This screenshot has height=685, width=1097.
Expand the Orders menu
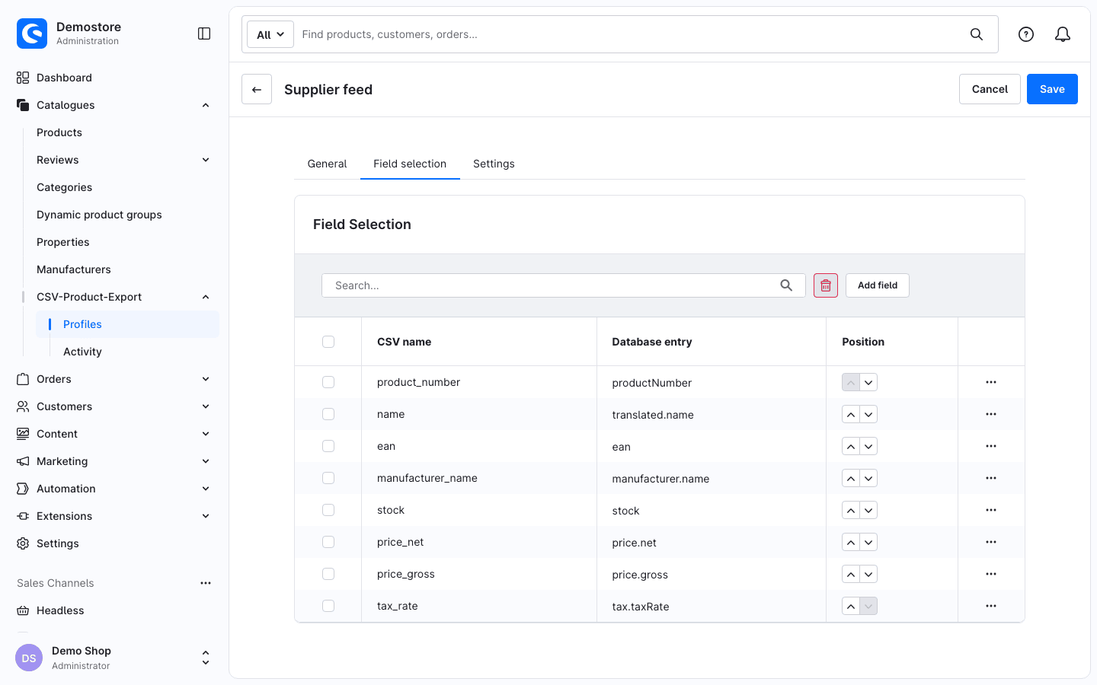(206, 379)
